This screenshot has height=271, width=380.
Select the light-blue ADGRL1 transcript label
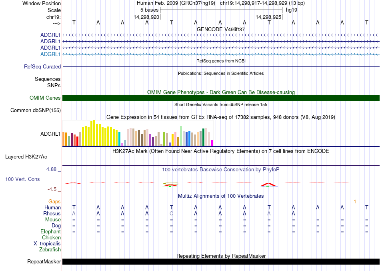click(50, 54)
